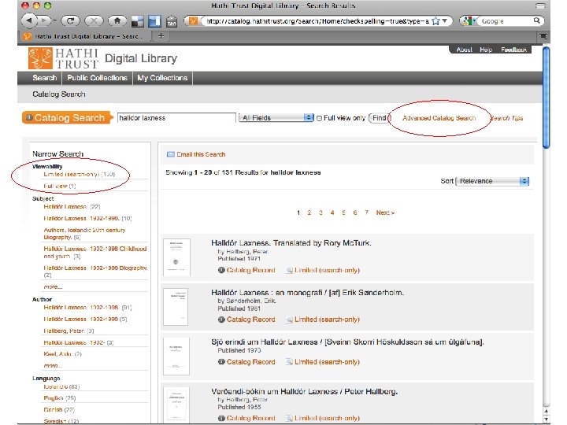Click the browser Stop loading button
The height and width of the screenshot is (425, 567).
[x=94, y=21]
